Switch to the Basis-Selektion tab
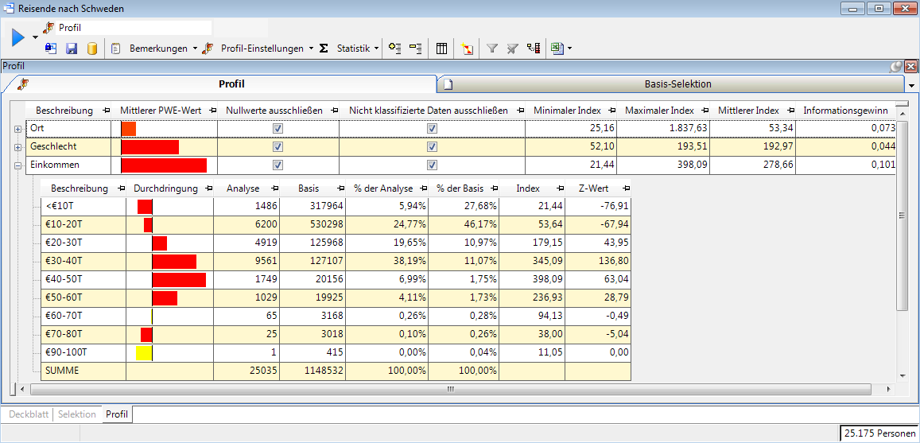 [x=677, y=84]
